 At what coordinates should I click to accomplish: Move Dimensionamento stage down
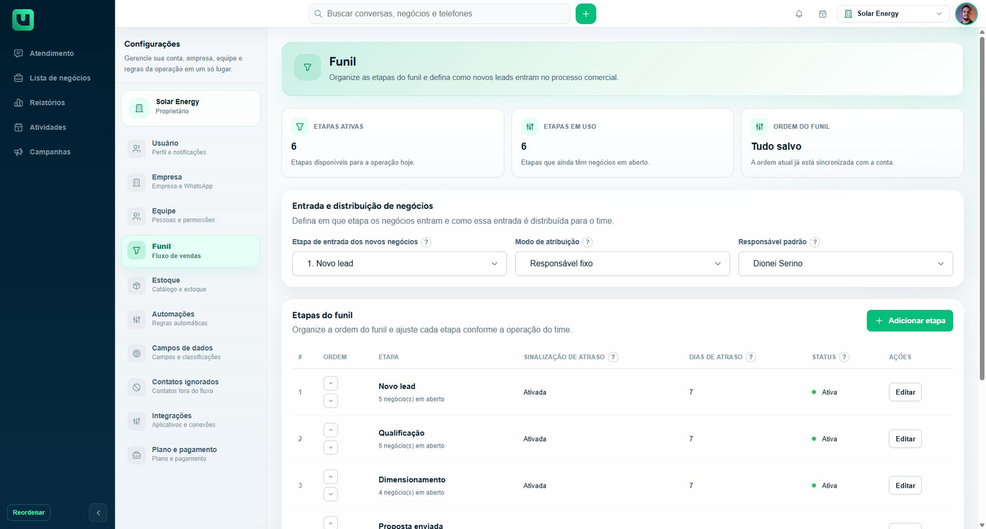[x=331, y=494]
